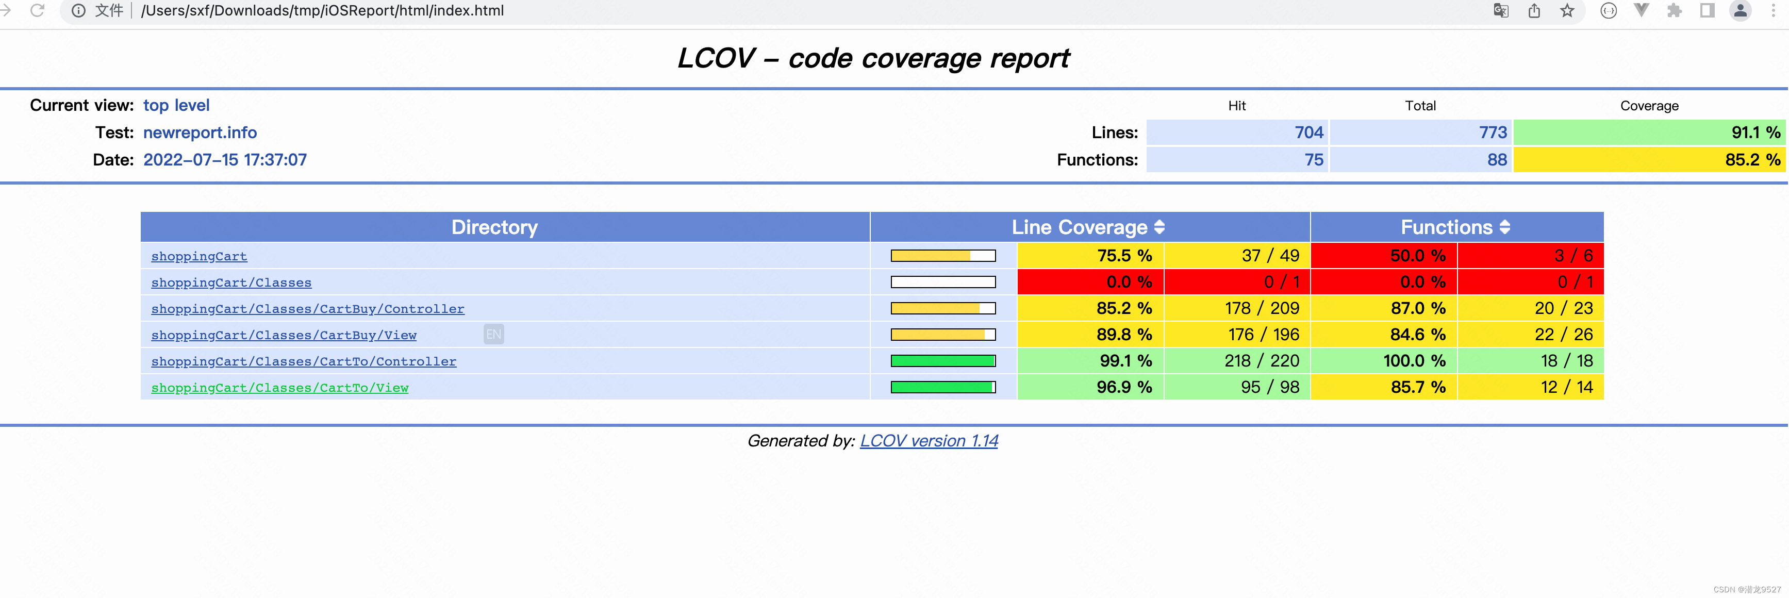
Task: Open the Vue devtools extension icon
Action: (x=1641, y=10)
